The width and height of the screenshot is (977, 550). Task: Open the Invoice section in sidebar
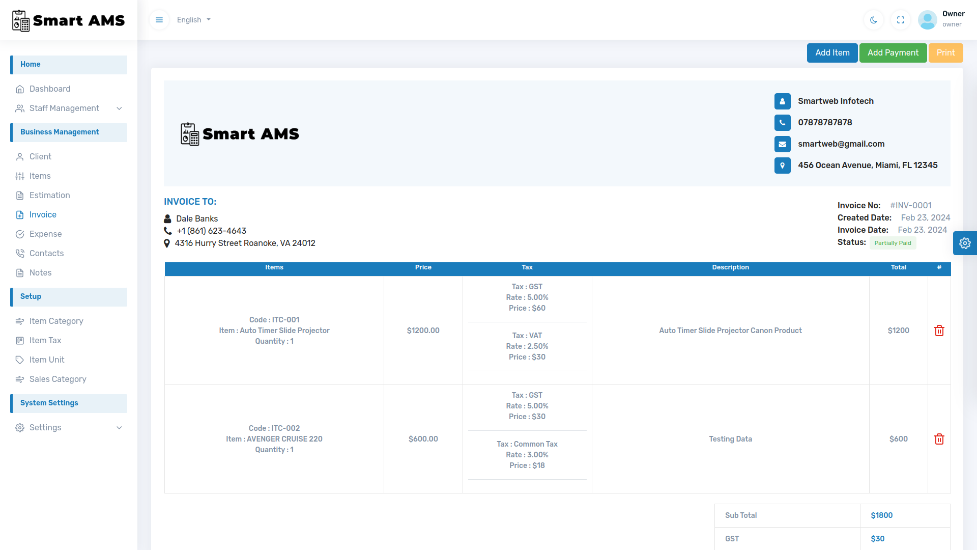pos(43,214)
